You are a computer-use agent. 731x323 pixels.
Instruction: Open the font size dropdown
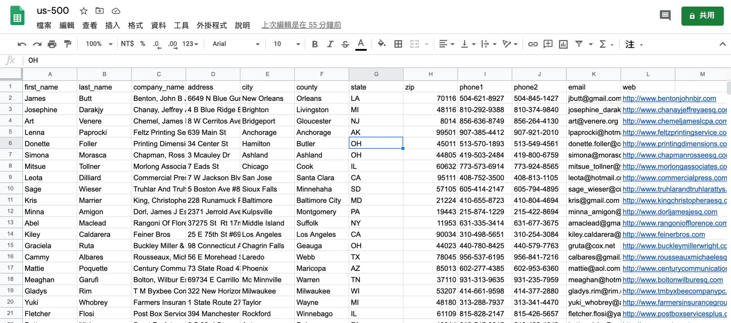(297, 44)
